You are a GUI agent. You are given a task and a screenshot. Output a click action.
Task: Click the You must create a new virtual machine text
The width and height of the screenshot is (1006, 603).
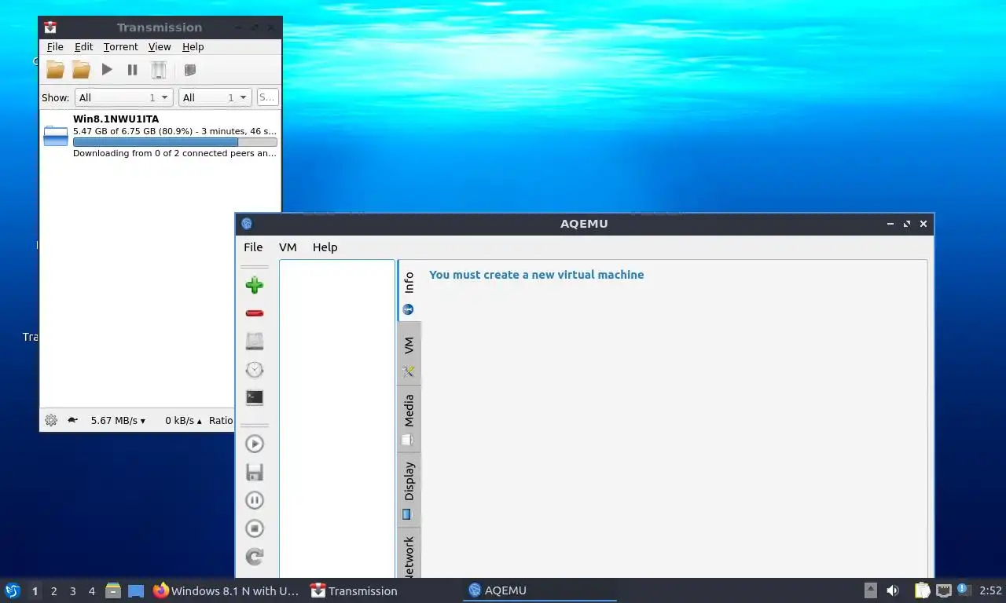point(536,275)
